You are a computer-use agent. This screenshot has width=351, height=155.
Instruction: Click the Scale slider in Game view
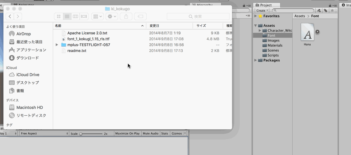pos(91,134)
